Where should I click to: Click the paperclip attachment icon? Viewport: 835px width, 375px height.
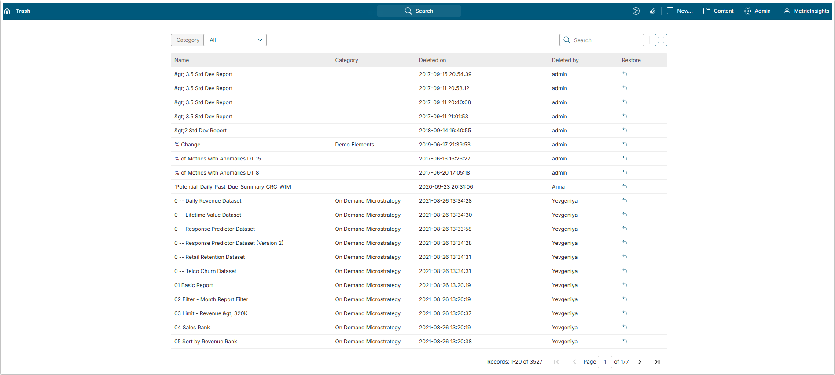[x=653, y=11]
